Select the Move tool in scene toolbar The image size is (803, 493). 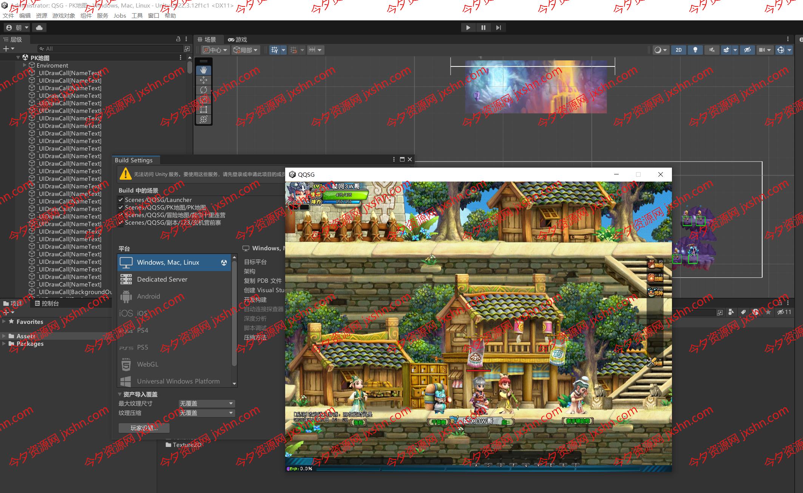pyautogui.click(x=204, y=80)
